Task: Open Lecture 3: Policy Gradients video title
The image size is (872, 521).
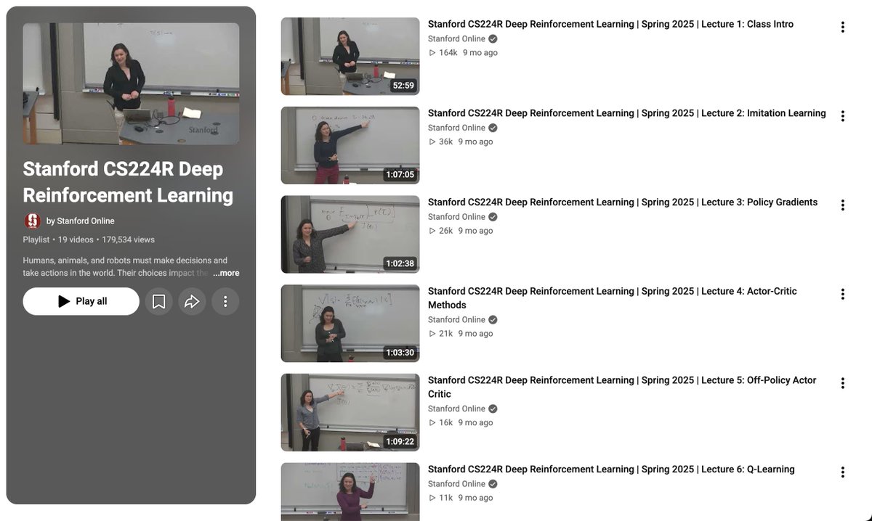Action: click(623, 202)
